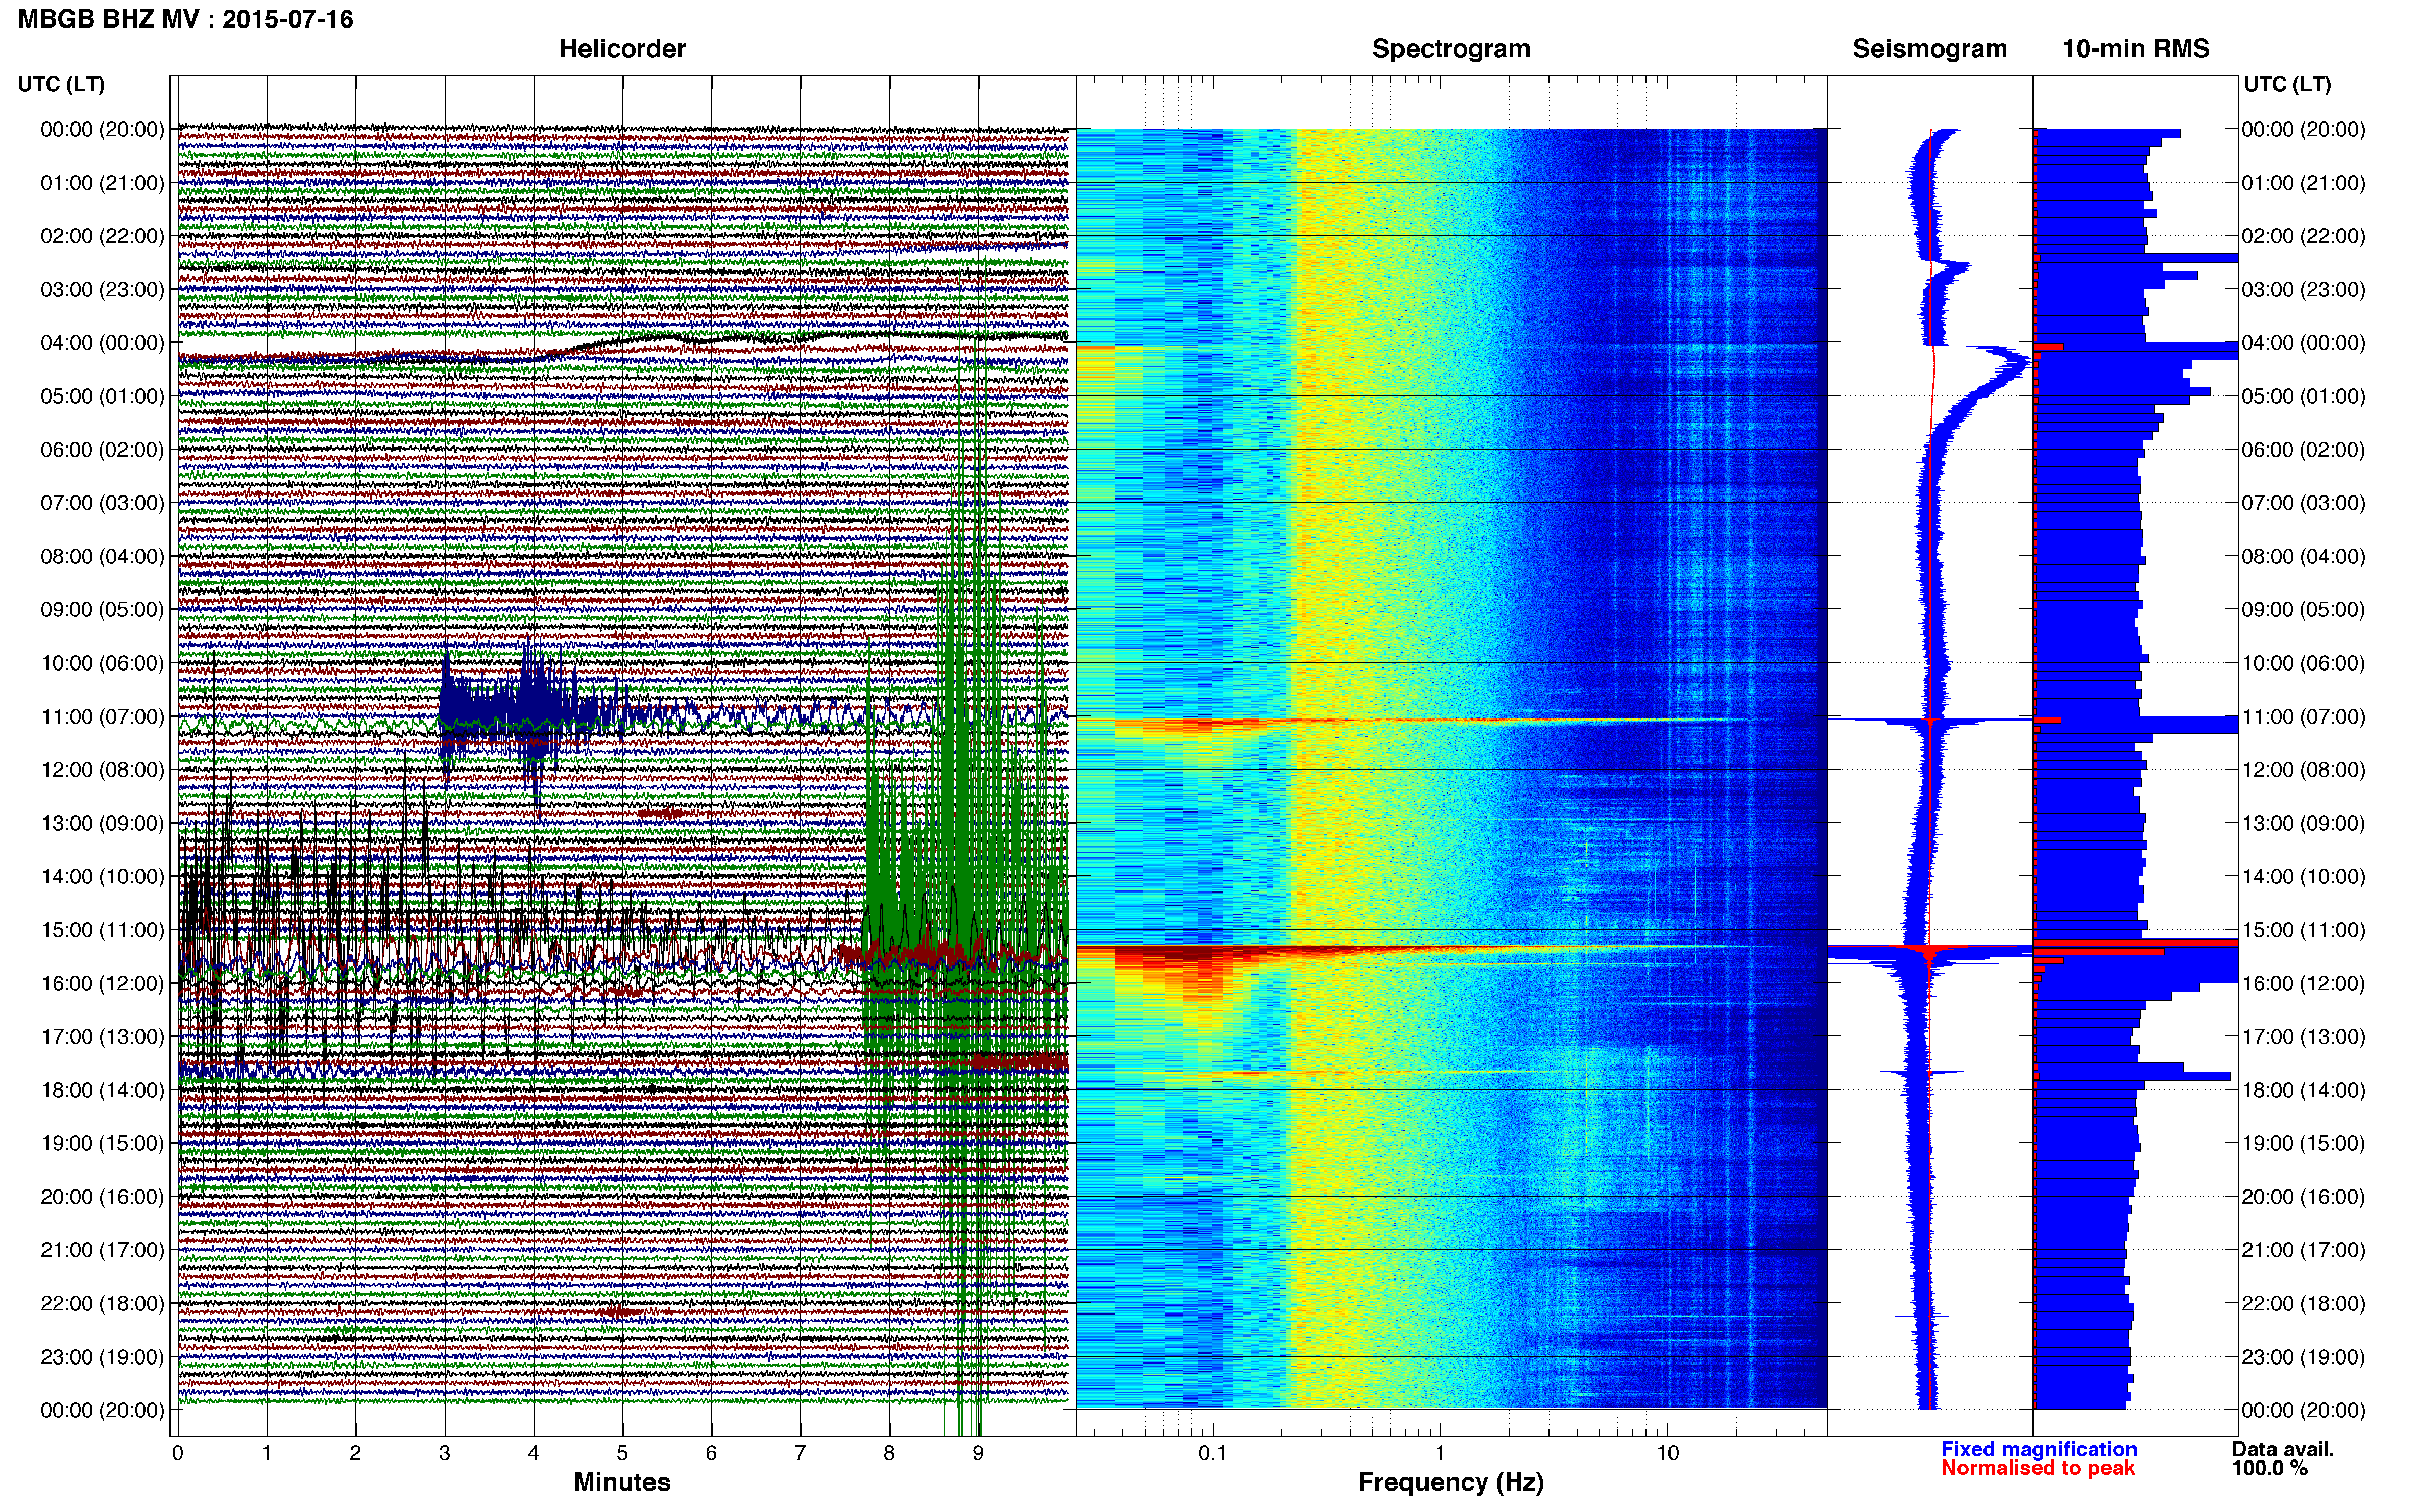Click 11:00 (07:00) label left of Helicorder
2420x1512 pixels.
(102, 717)
